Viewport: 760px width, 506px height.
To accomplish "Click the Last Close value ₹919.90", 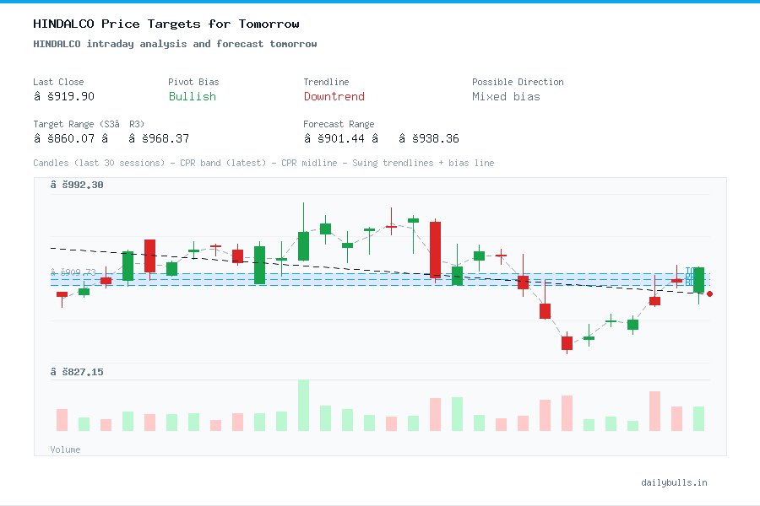I will [64, 96].
